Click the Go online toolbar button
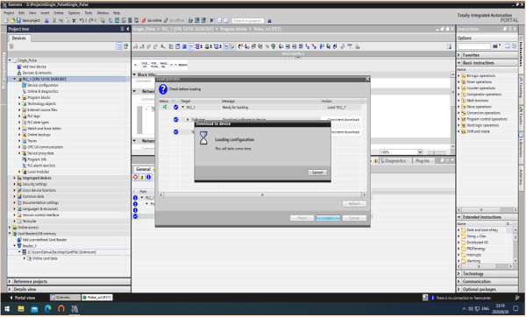This screenshot has height=317, width=526. click(152, 20)
